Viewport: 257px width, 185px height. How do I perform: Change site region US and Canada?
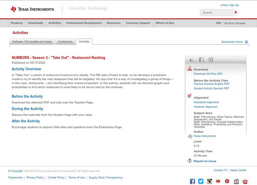coord(235,23)
